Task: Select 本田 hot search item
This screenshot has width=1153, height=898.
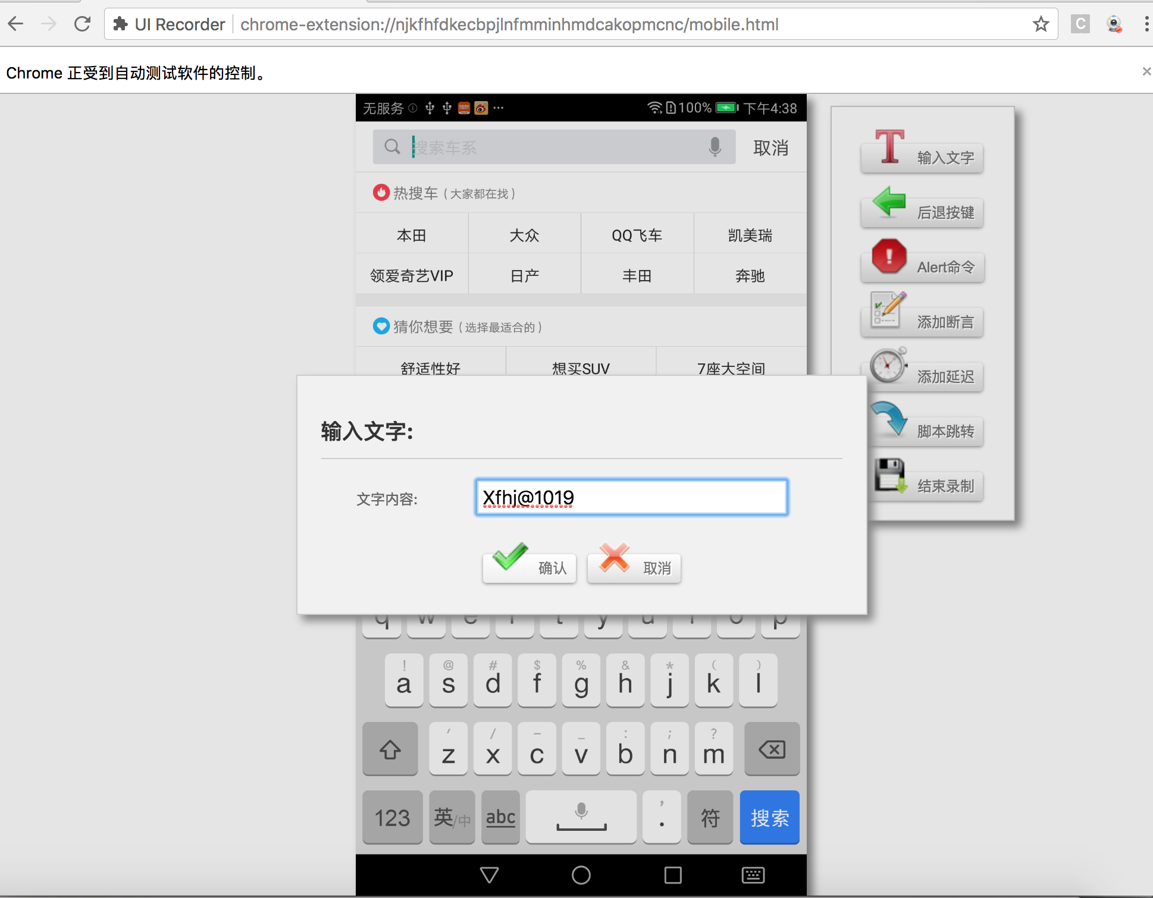Action: coord(412,236)
